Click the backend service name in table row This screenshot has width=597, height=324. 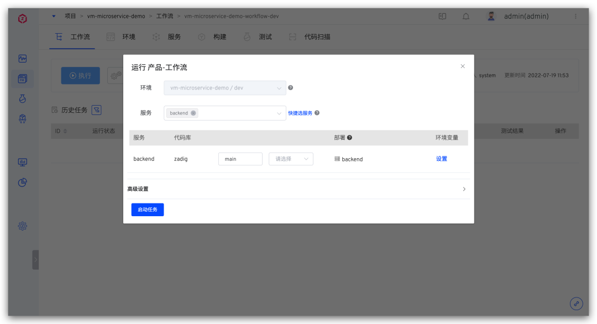(144, 159)
